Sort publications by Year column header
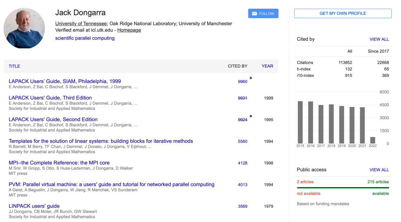Image resolution: width=401 pixels, height=222 pixels. point(267,66)
